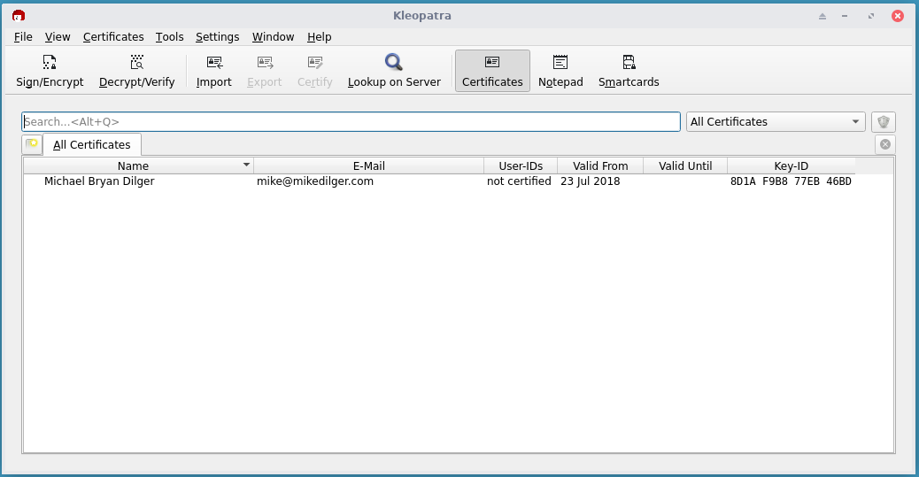The height and width of the screenshot is (477, 919).
Task: Open the Window menu
Action: (x=273, y=37)
